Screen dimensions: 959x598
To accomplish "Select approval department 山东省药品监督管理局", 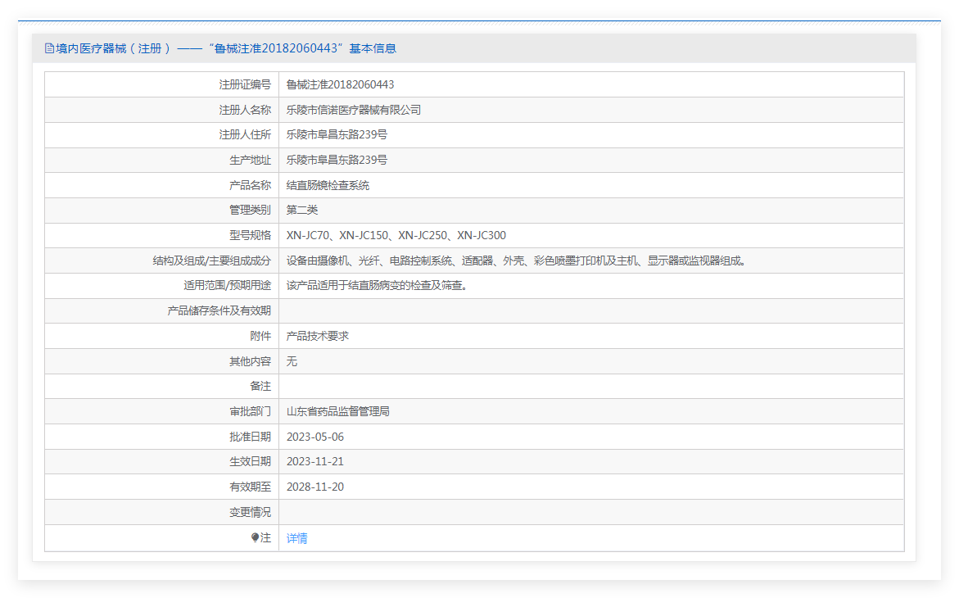I will click(337, 412).
